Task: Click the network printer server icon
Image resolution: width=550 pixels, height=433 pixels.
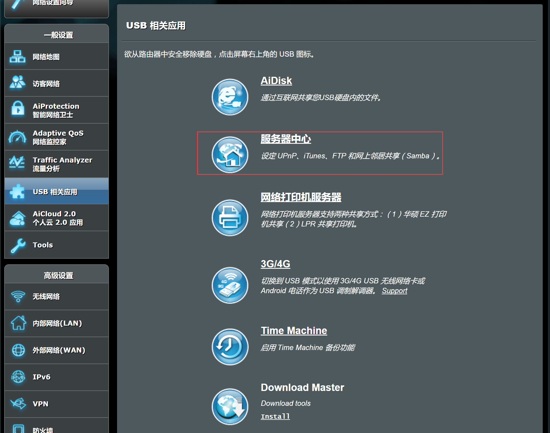Action: click(230, 217)
